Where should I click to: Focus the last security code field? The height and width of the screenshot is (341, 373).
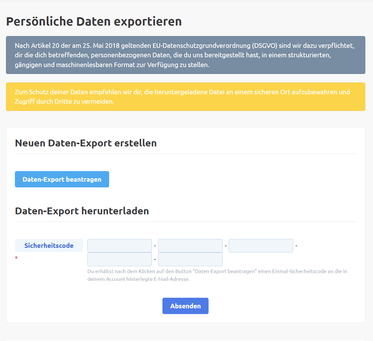coord(190,259)
